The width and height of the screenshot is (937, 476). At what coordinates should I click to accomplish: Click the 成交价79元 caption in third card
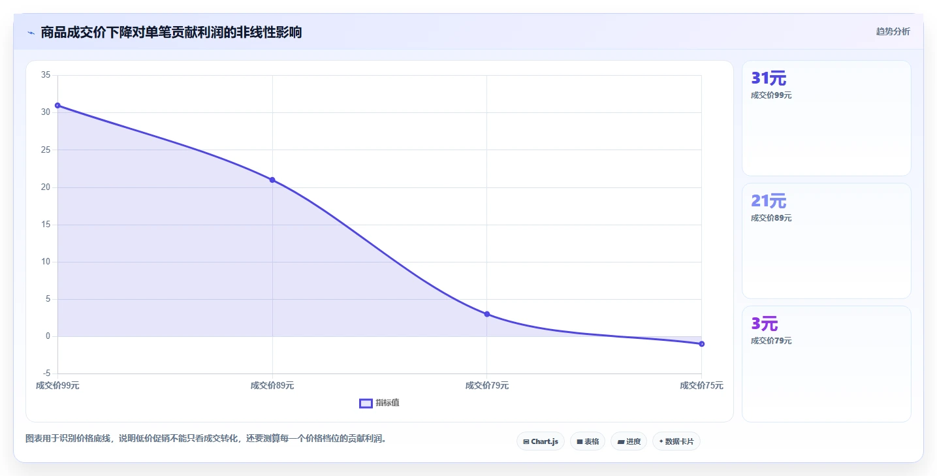(x=771, y=341)
